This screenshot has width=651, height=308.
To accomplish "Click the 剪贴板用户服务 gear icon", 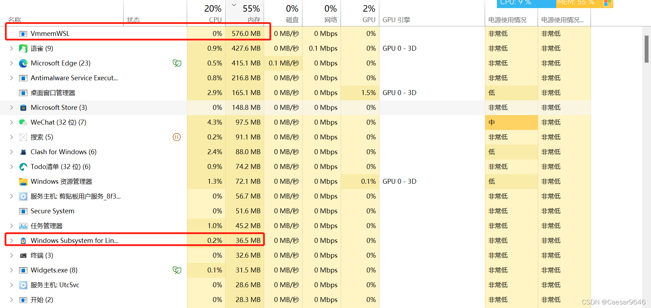I will click(x=23, y=196).
